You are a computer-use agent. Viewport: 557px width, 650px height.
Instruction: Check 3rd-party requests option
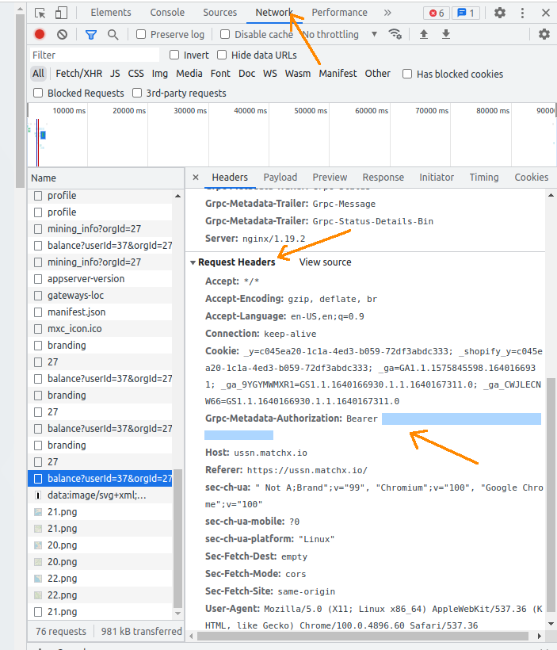pyautogui.click(x=137, y=93)
